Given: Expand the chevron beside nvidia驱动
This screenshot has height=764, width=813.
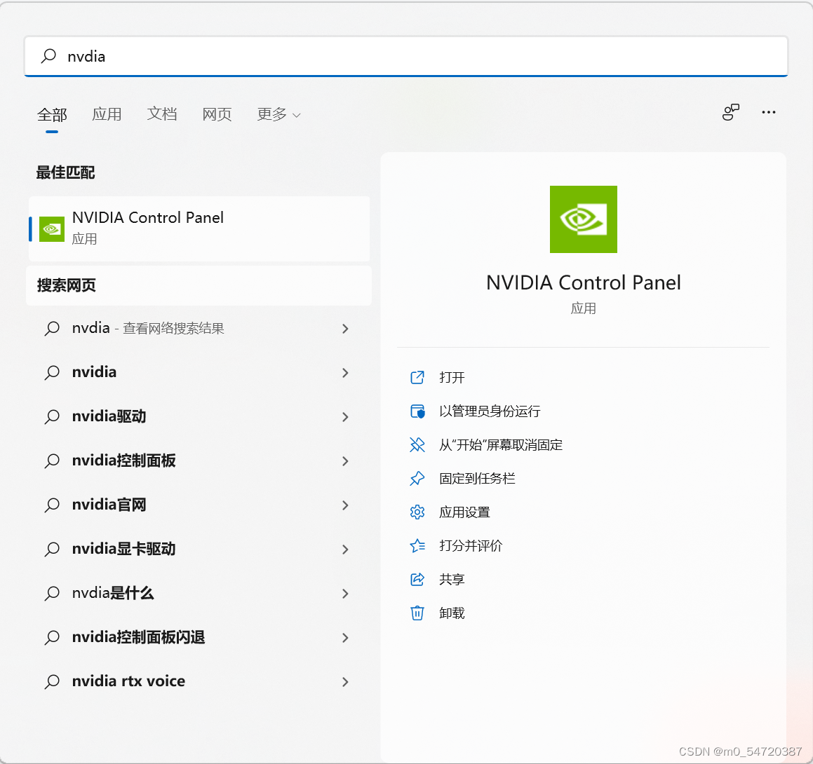Looking at the screenshot, I should (x=345, y=416).
